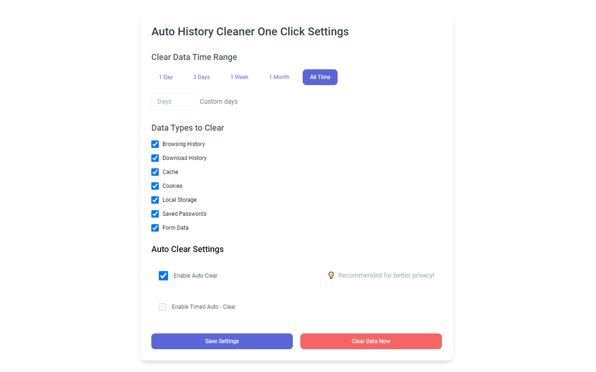
Task: Enable Timed Auto-Clear
Action: pyautogui.click(x=163, y=307)
